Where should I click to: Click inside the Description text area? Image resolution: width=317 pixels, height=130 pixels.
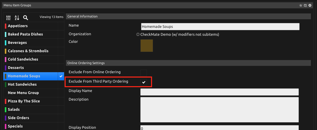click(219, 110)
